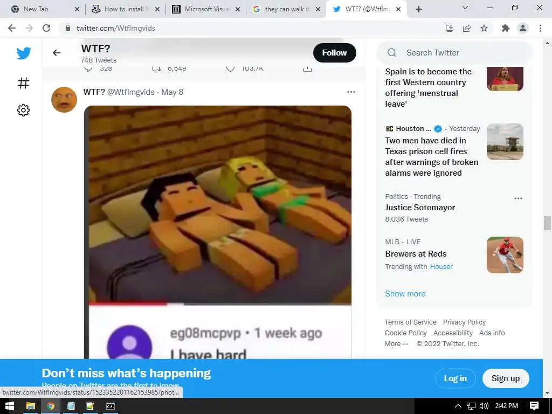This screenshot has width=552, height=414.
Task: Close the New Tab tab
Action: [x=77, y=9]
